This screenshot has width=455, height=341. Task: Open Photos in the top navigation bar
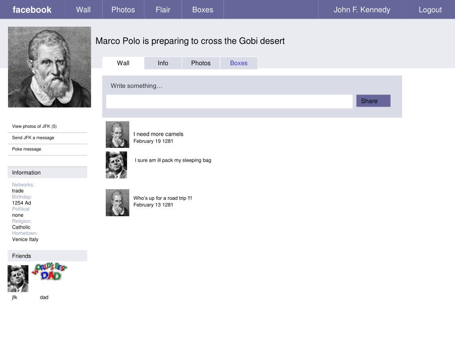[x=123, y=10]
